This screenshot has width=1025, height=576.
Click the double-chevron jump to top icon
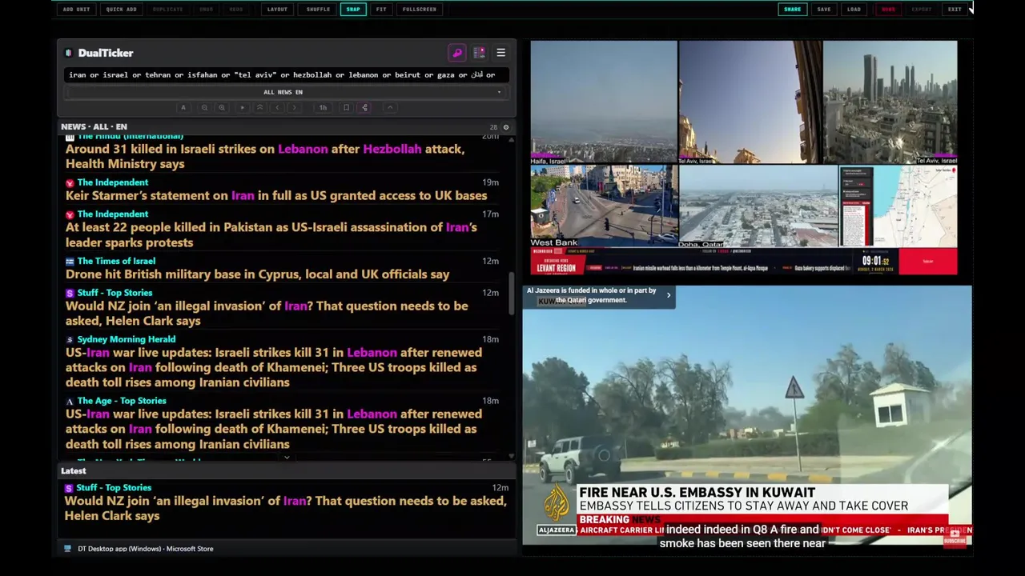click(259, 107)
